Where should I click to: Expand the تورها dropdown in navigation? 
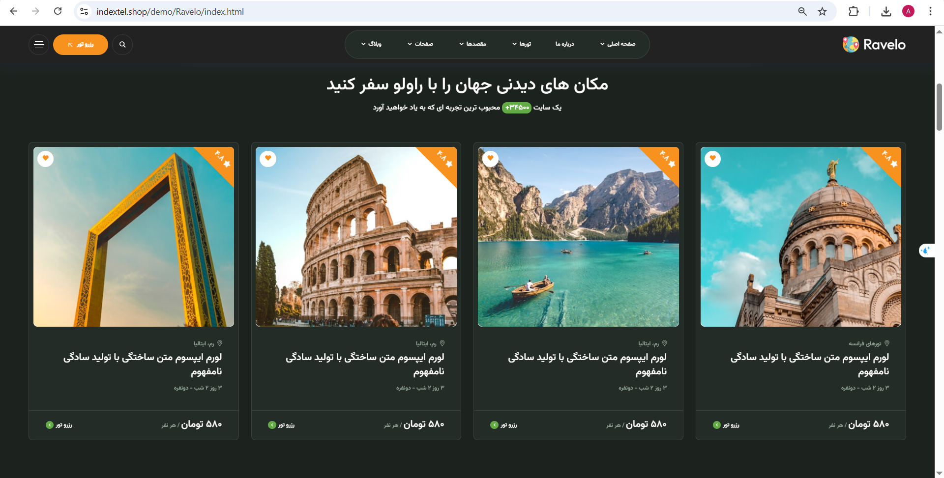point(522,44)
